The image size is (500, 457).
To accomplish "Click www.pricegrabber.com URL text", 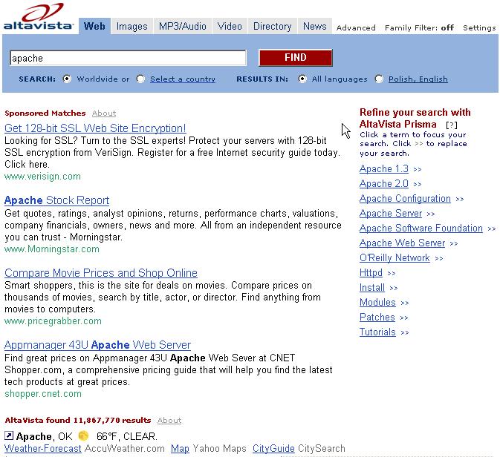I will pos(53,321).
